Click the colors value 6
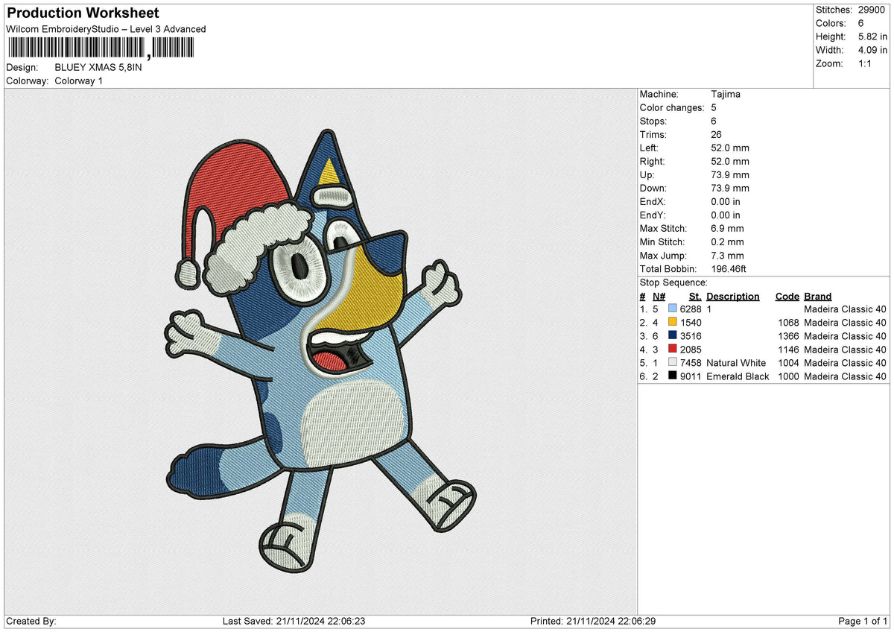 pos(861,23)
